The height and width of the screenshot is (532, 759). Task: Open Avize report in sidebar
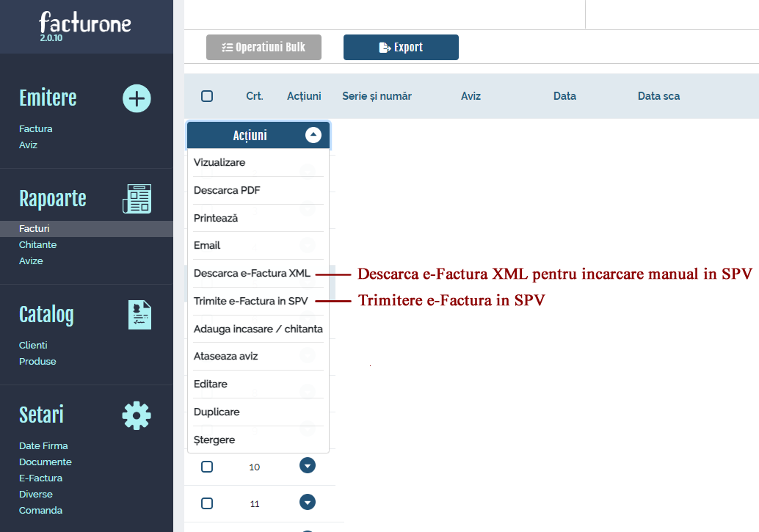click(31, 260)
